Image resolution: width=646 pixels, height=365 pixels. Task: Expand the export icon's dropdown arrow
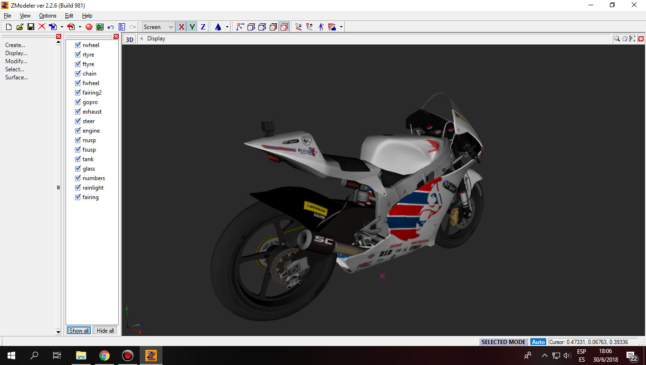[80, 27]
